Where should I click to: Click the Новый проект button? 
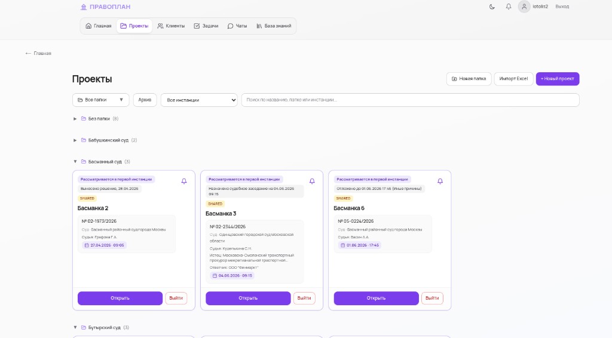(x=558, y=79)
